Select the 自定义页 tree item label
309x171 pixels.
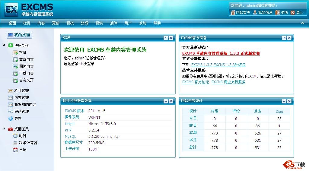(27, 80)
